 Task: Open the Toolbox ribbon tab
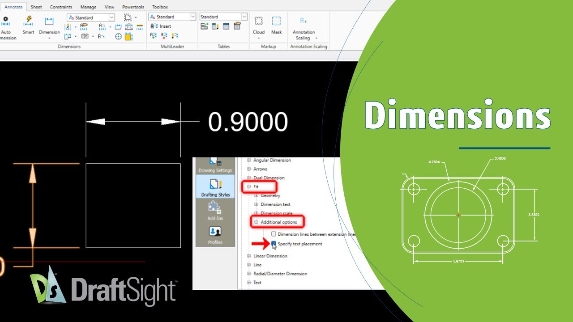tap(160, 7)
